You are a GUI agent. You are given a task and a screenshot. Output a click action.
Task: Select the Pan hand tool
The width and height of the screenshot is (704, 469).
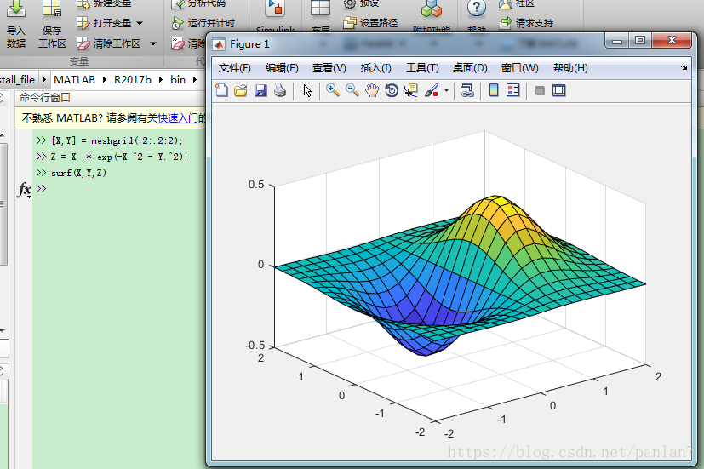(x=372, y=91)
